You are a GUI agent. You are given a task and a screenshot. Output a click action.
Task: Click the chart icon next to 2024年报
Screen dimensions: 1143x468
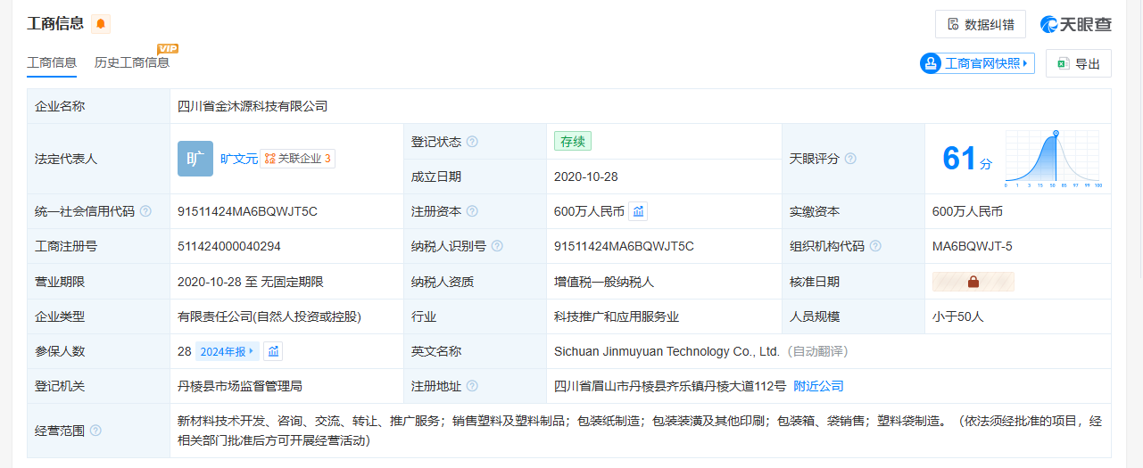pyautogui.click(x=273, y=351)
